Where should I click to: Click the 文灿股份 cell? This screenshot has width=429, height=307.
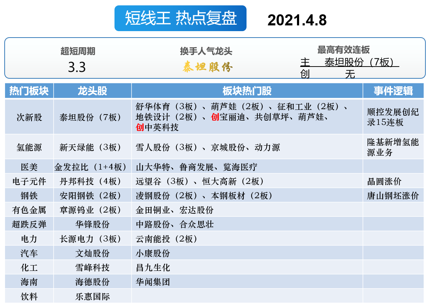pyautogui.click(x=92, y=253)
